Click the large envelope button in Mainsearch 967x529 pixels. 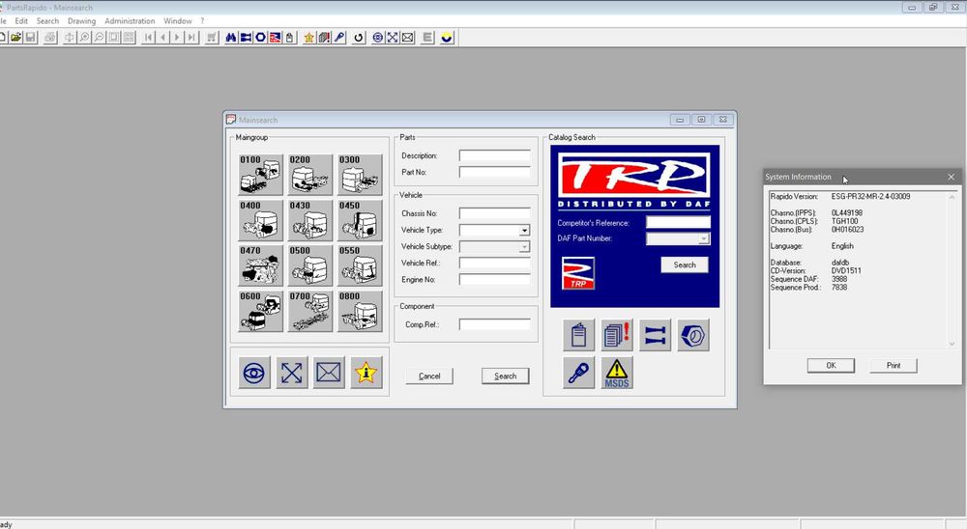pyautogui.click(x=329, y=373)
